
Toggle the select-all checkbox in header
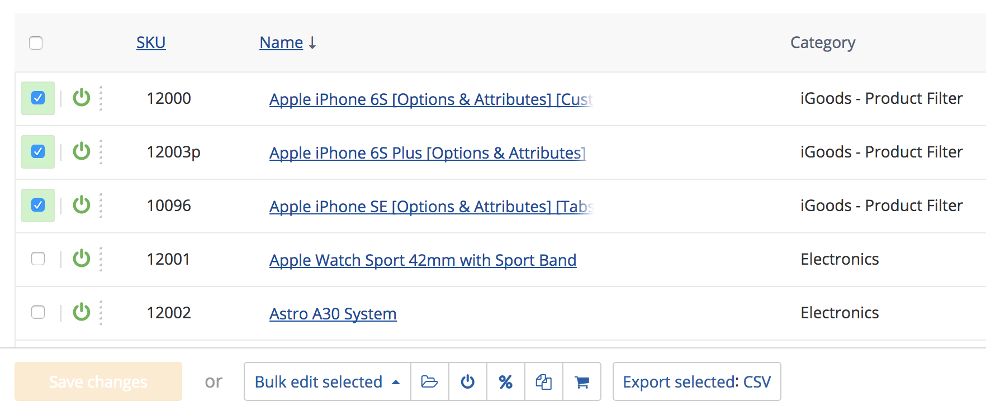click(x=36, y=43)
